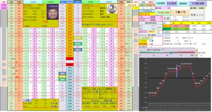The image size is (212, 112).
Task: Click the 75 mark on OP溫度 slider scale
Action: coord(181,55)
